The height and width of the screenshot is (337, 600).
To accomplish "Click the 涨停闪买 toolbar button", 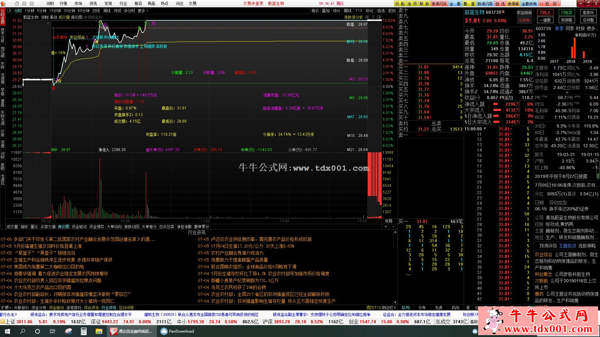I will pos(439,3).
